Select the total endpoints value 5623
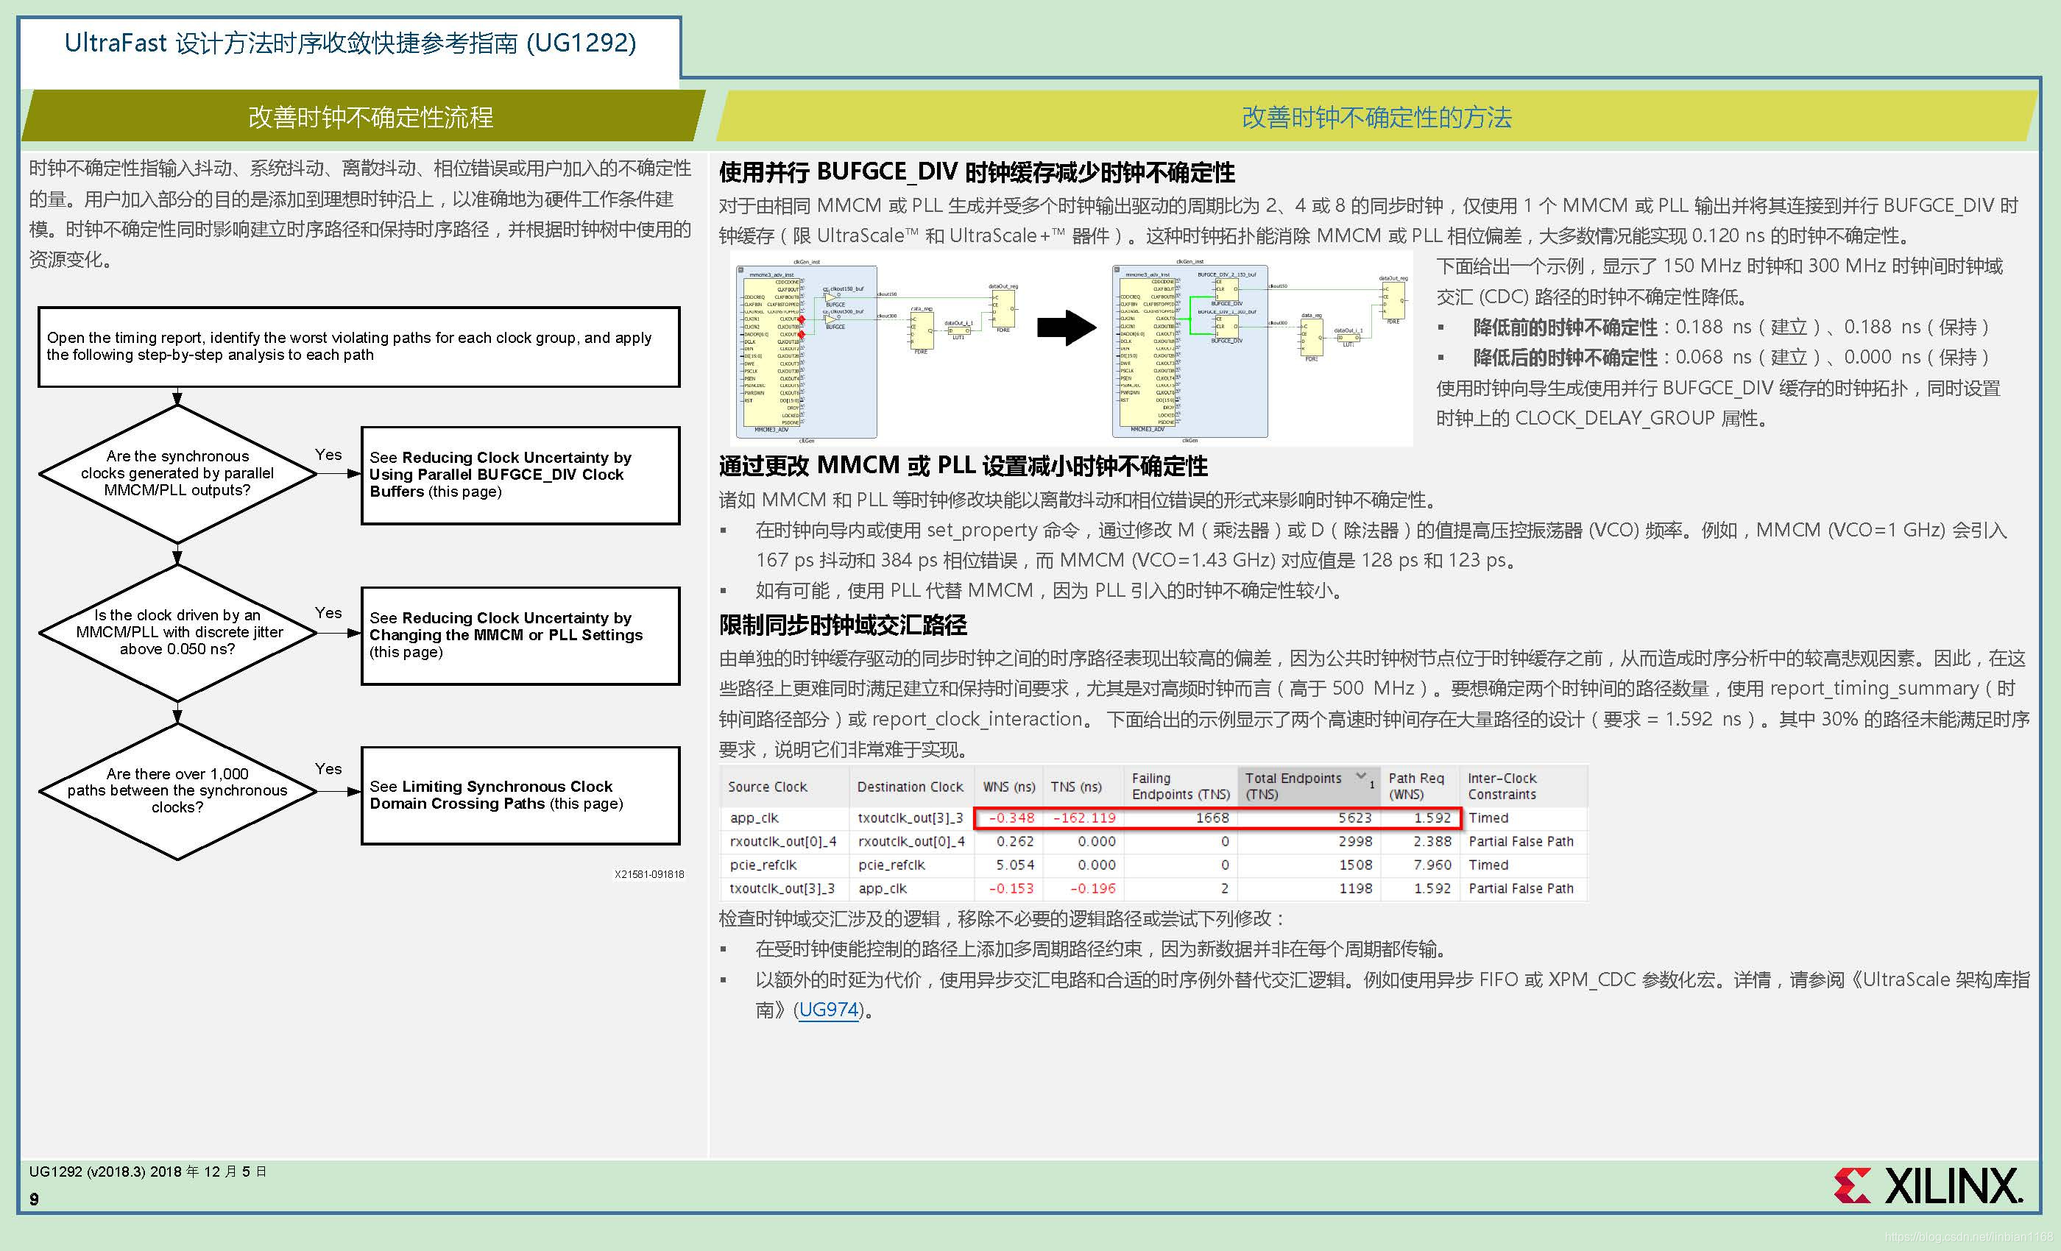Screen dimensions: 2061x1251 pos(1355,818)
